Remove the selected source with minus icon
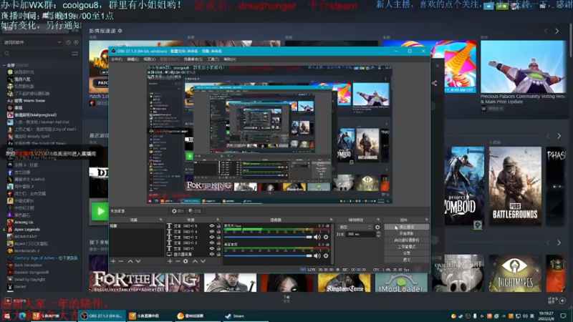Viewport: 573px width, 322px height. click(178, 261)
